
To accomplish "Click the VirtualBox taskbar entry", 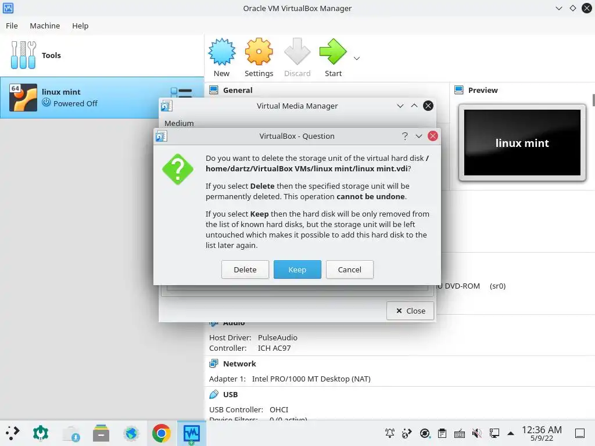I will coord(192,433).
